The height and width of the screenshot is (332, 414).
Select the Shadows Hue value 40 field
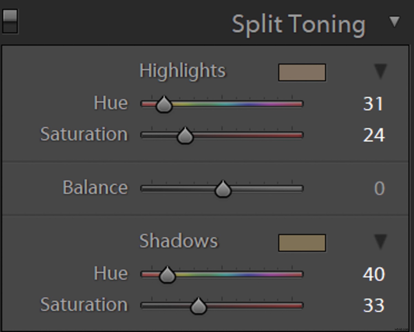[374, 275]
